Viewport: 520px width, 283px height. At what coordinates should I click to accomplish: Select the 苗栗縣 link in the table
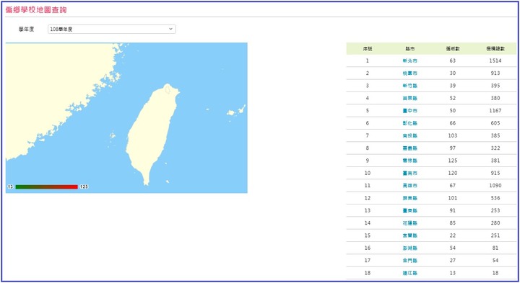click(410, 98)
